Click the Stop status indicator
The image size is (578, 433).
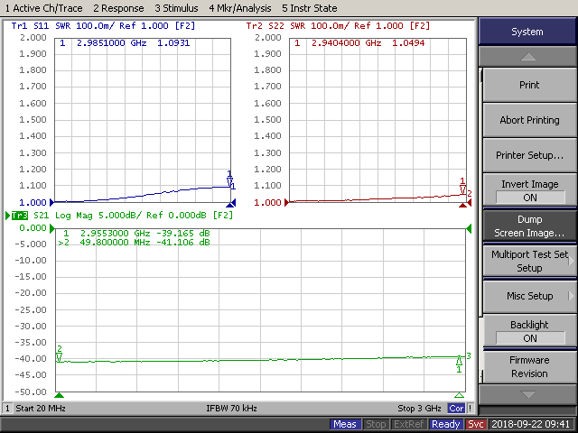pos(376,424)
